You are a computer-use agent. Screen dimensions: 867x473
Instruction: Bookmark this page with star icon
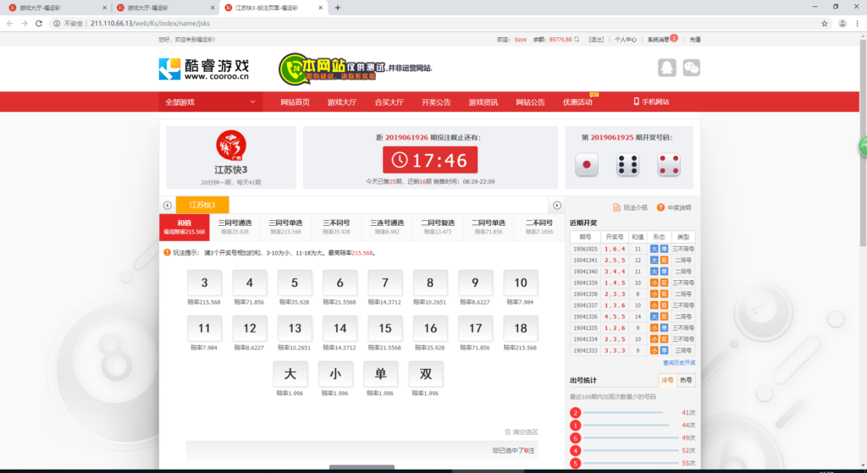825,23
